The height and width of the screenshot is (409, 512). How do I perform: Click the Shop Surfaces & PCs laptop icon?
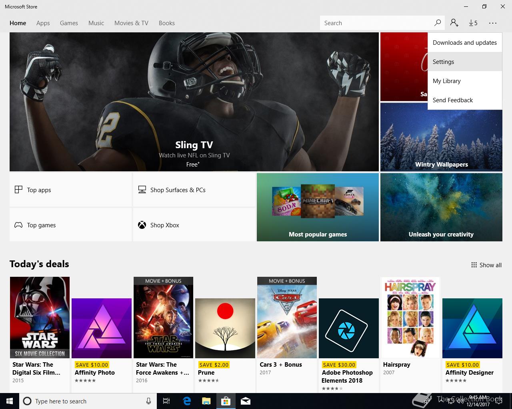click(142, 190)
